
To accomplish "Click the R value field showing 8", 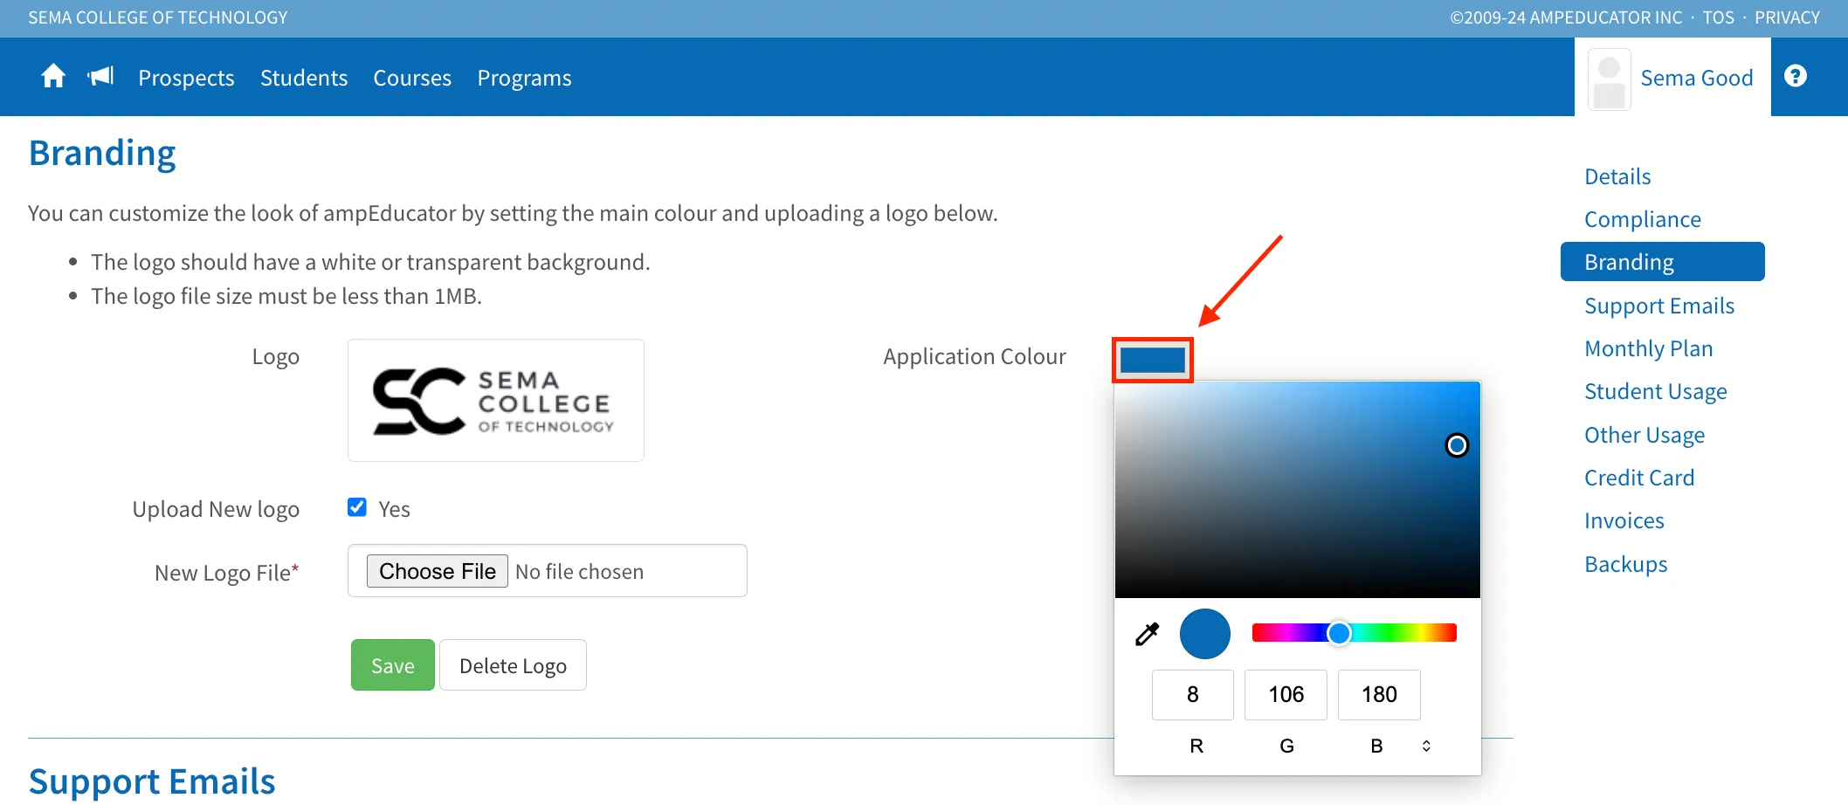I will point(1193,695).
